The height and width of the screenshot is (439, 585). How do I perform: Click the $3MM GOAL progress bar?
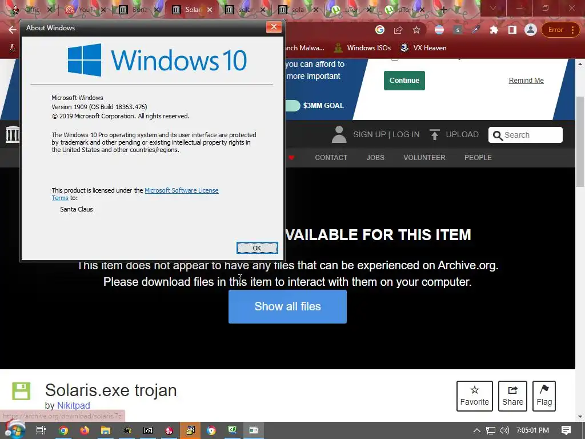pyautogui.click(x=292, y=106)
